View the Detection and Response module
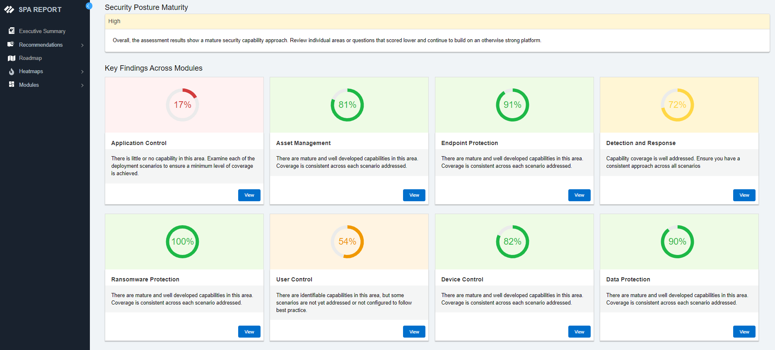775x350 pixels. [744, 195]
